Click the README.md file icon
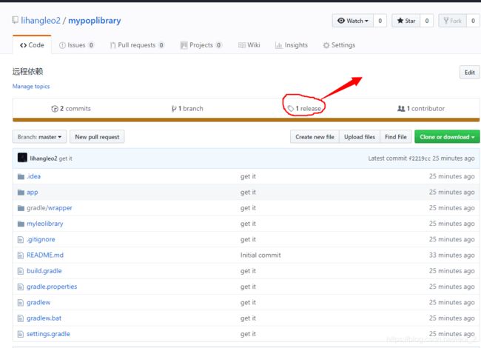Image resolution: width=481 pixels, height=348 pixels. pyautogui.click(x=21, y=255)
